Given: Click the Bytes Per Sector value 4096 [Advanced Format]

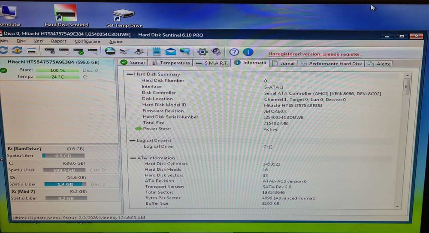Looking at the screenshot, I should [x=289, y=198].
